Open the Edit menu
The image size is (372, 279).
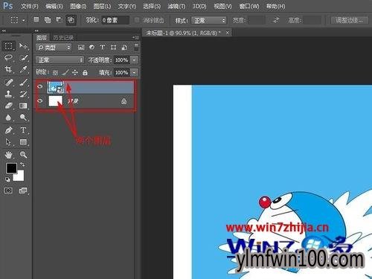click(54, 6)
